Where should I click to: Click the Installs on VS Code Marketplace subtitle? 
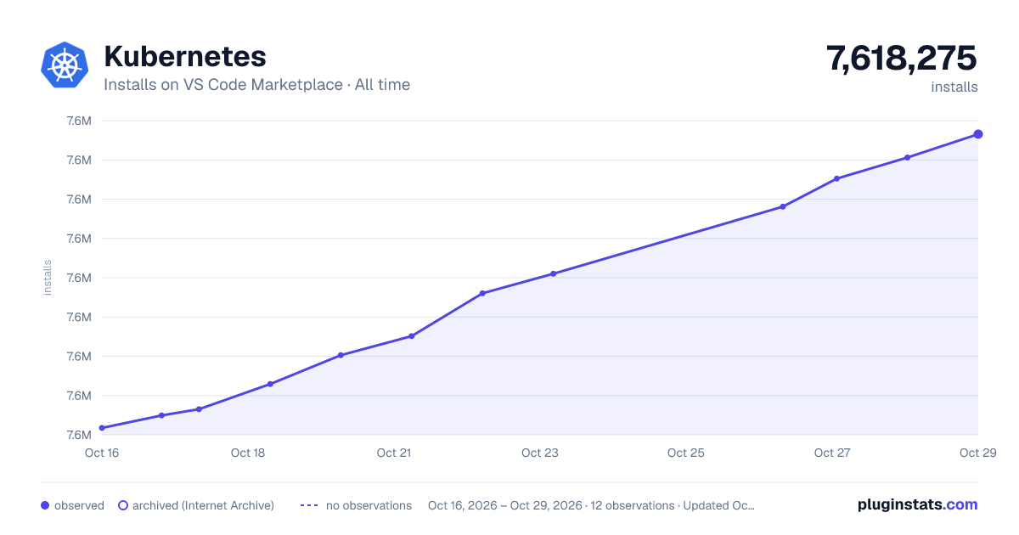pos(256,85)
